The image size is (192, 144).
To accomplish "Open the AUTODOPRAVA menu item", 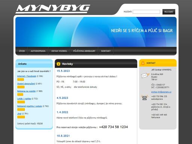I will [38, 51].
